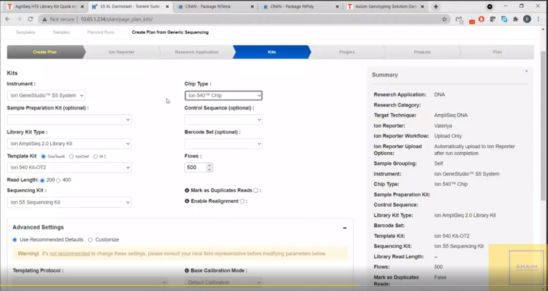Choose the 400 read length option
This screenshot has height=291, width=548.
pos(58,180)
